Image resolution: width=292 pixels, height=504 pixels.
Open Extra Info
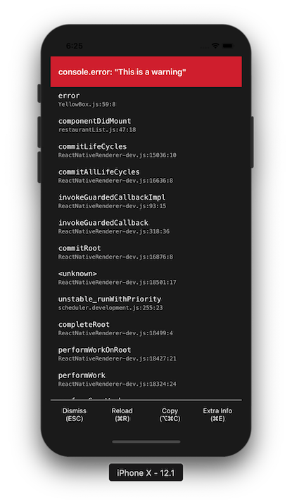point(217,415)
